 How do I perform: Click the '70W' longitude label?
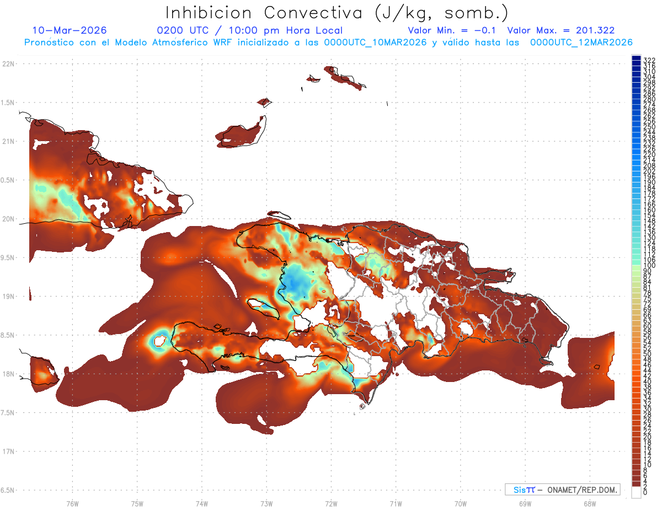pos(461,503)
